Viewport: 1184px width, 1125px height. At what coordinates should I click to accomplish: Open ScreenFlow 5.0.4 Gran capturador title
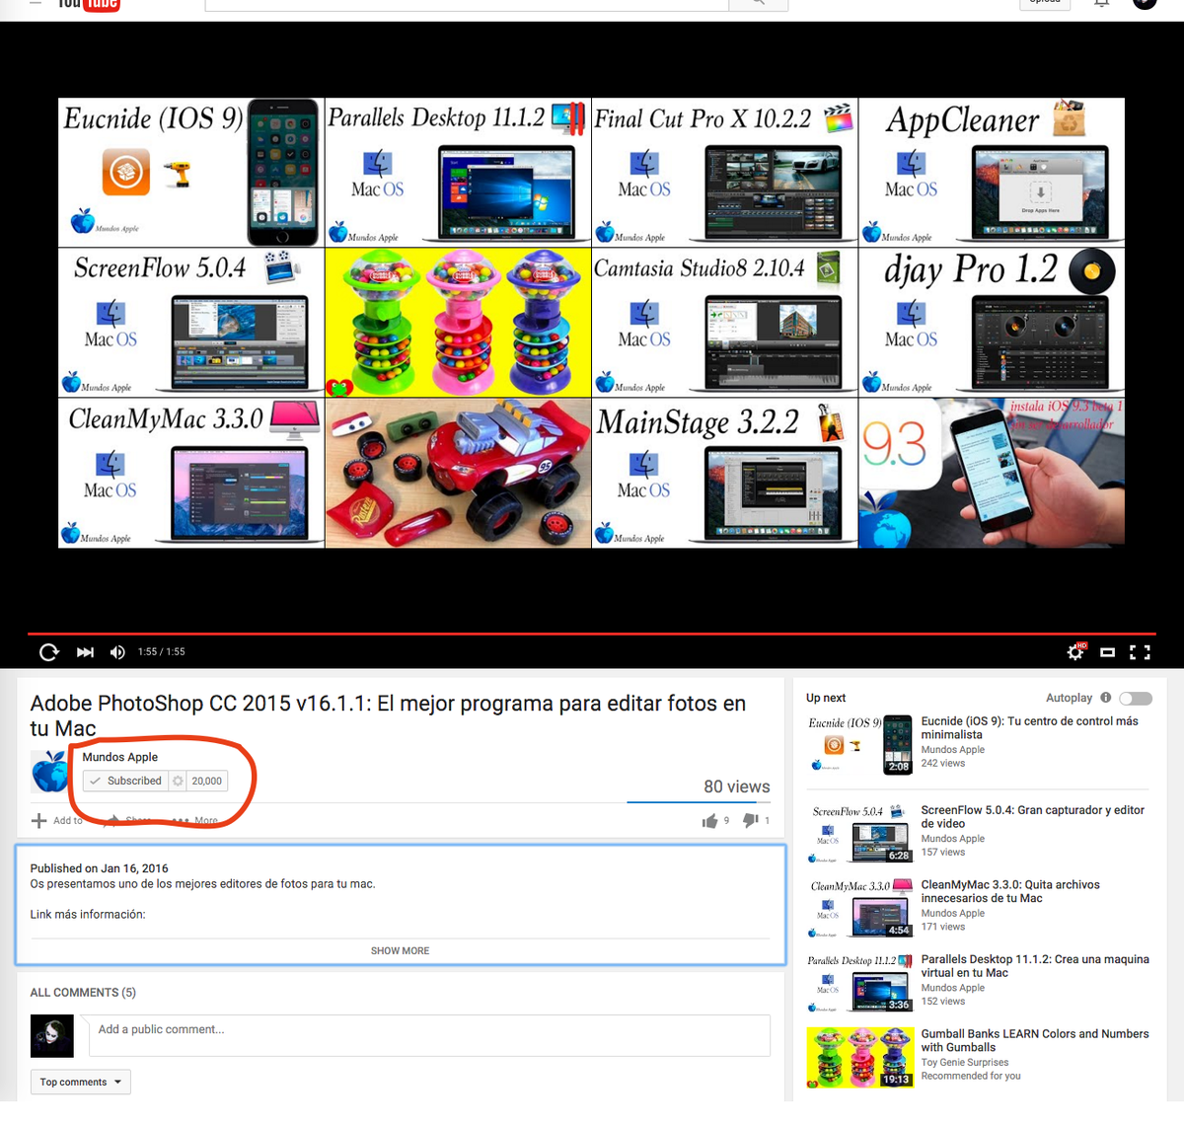(1032, 817)
